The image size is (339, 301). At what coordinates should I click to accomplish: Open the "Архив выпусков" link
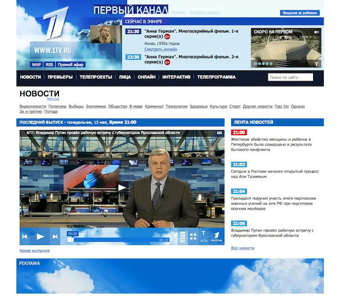tap(34, 251)
